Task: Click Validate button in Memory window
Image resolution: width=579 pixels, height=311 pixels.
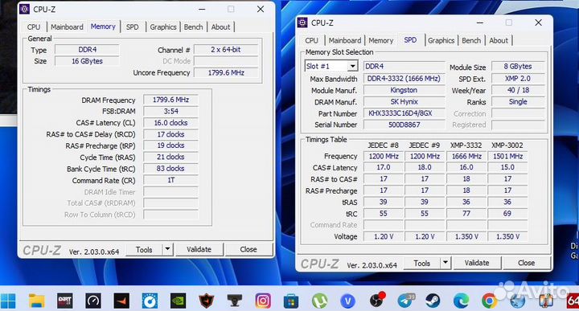Action: click(x=199, y=249)
